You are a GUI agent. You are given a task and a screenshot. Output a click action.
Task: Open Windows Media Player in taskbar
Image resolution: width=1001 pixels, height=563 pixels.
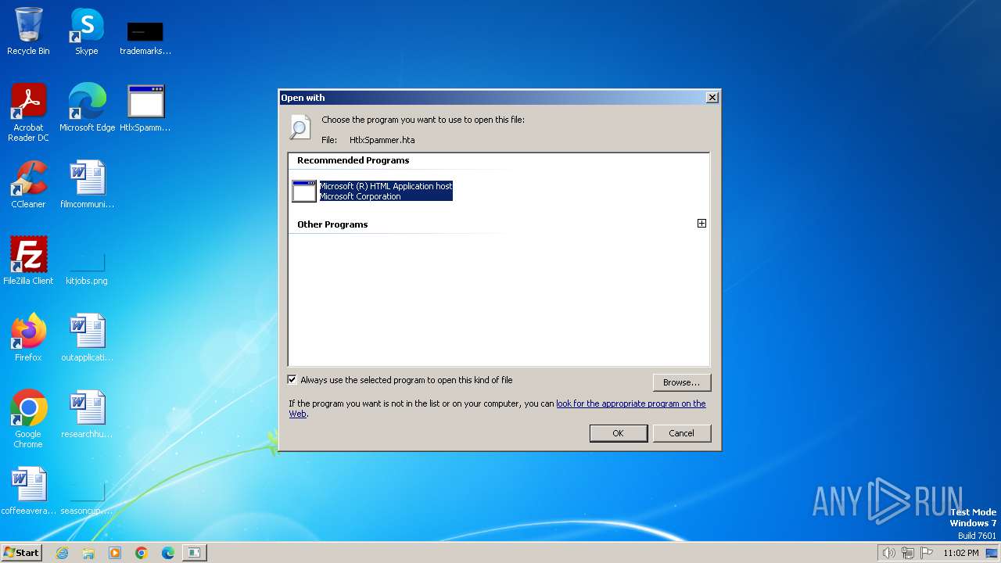point(115,553)
